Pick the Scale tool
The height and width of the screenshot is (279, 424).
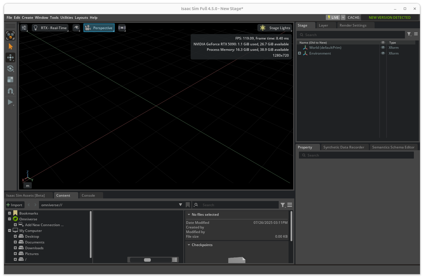[10, 79]
